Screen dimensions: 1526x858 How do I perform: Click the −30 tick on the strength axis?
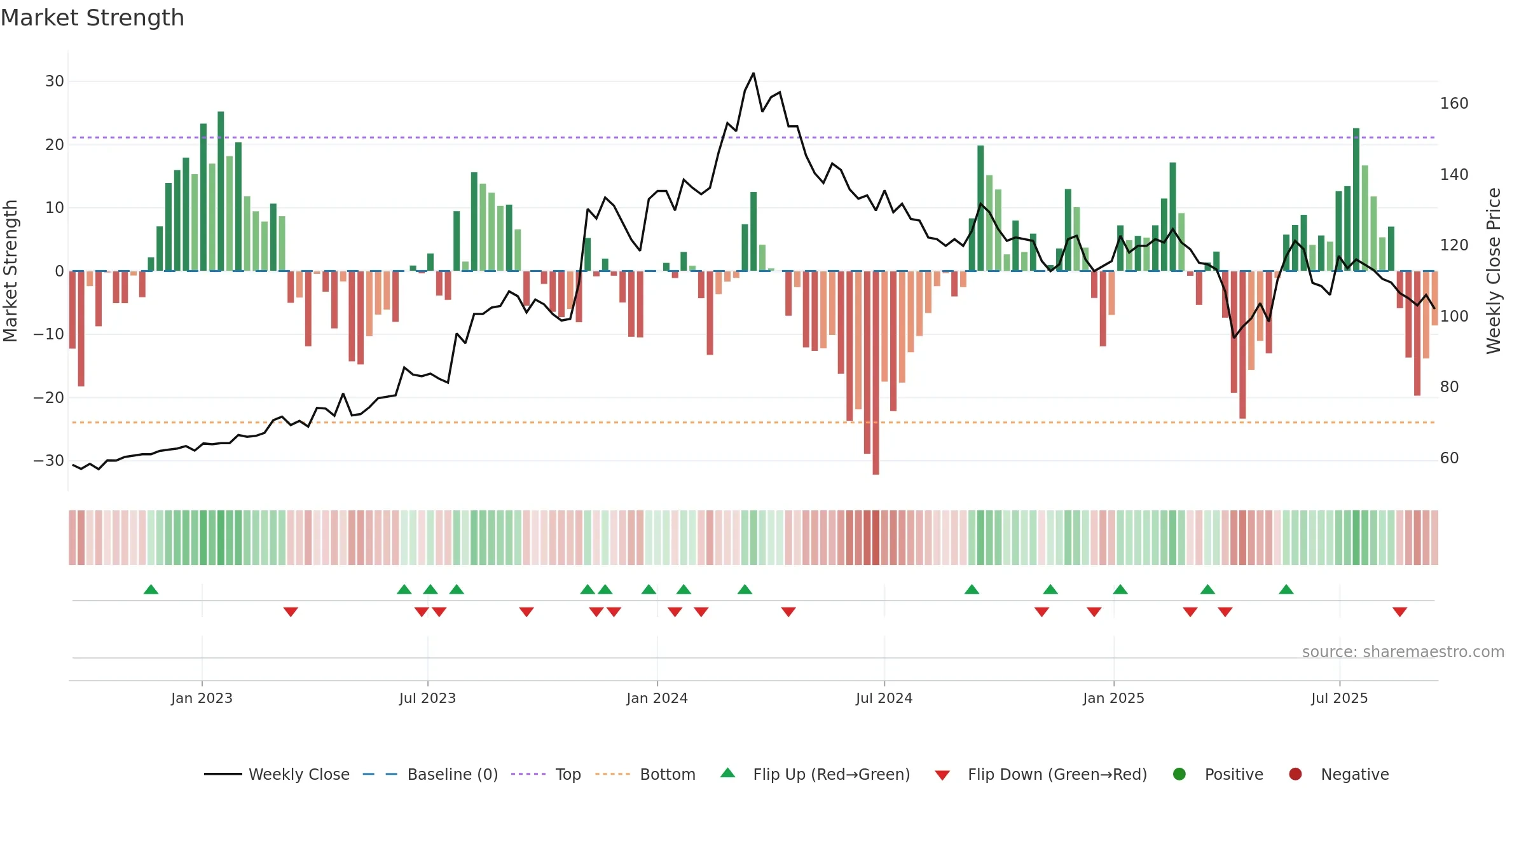[48, 461]
